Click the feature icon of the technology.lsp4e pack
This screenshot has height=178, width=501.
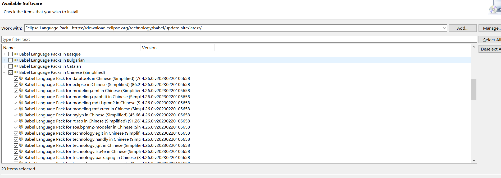21,151
